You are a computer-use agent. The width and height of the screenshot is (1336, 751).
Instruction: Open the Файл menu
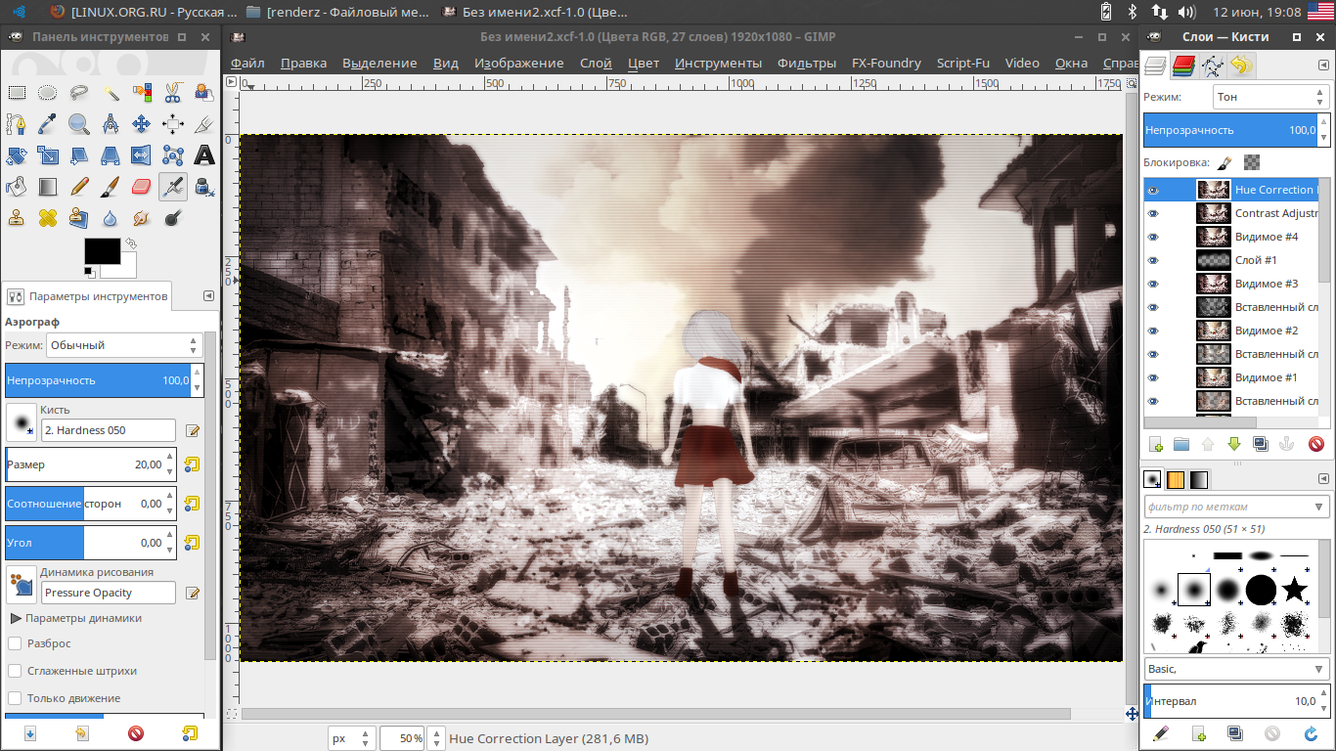point(247,63)
